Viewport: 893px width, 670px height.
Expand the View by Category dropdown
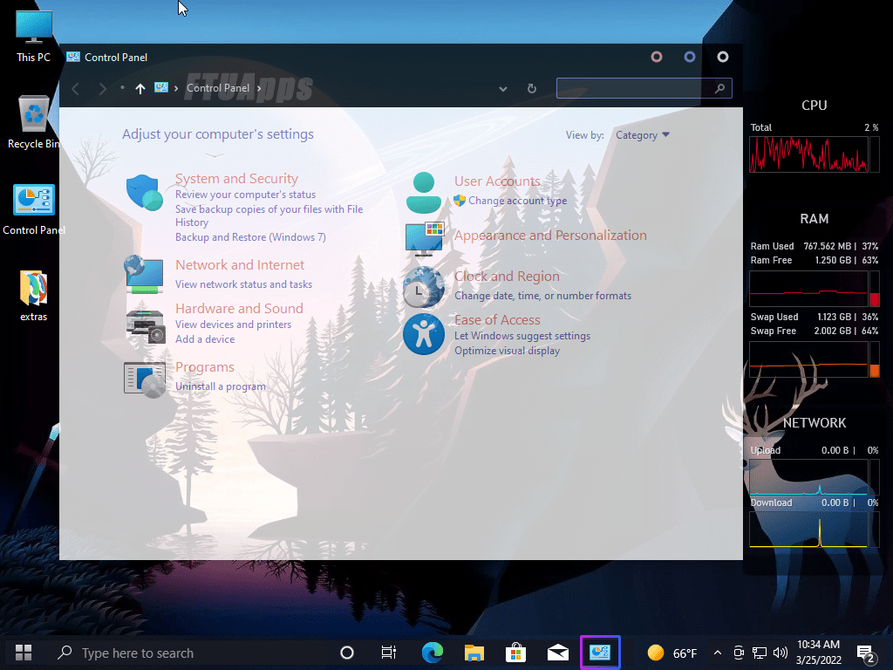[643, 135]
